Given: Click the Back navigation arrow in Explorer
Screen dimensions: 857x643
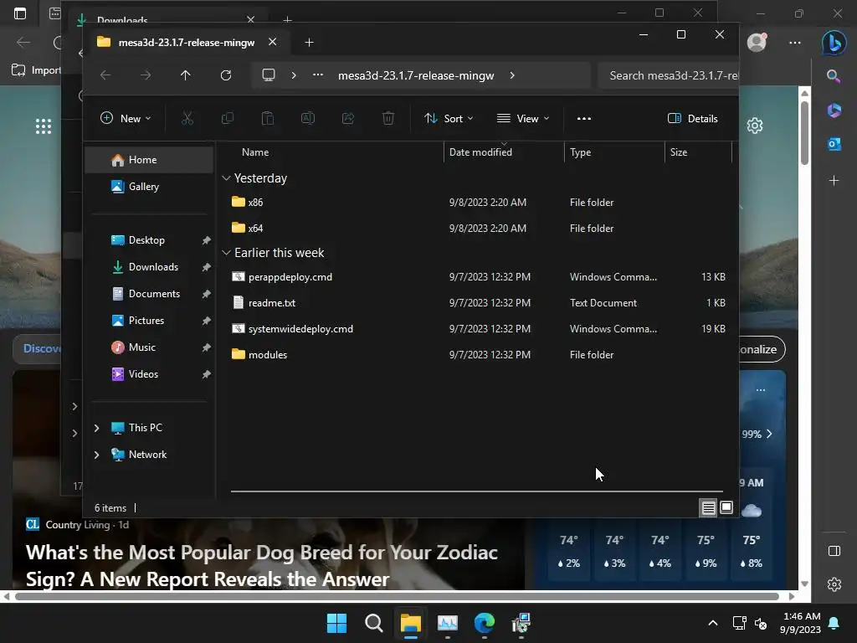Looking at the screenshot, I should (x=105, y=75).
